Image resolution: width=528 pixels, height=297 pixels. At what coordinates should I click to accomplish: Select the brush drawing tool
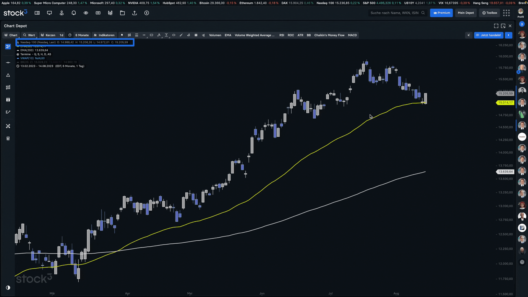click(x=181, y=35)
